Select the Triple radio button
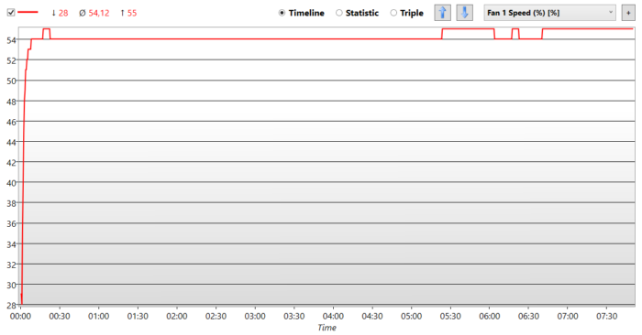 click(393, 13)
